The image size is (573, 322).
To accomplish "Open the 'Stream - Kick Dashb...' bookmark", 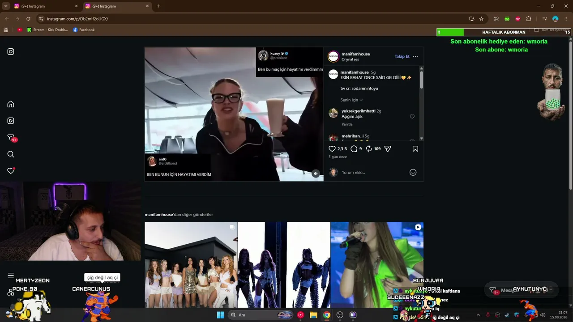I will point(47,30).
